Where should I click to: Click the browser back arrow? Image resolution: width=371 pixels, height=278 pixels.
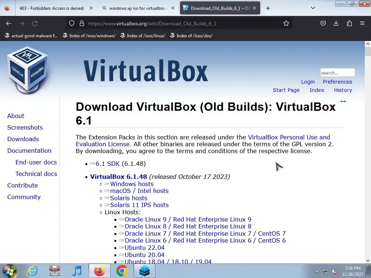pyautogui.click(x=9, y=24)
